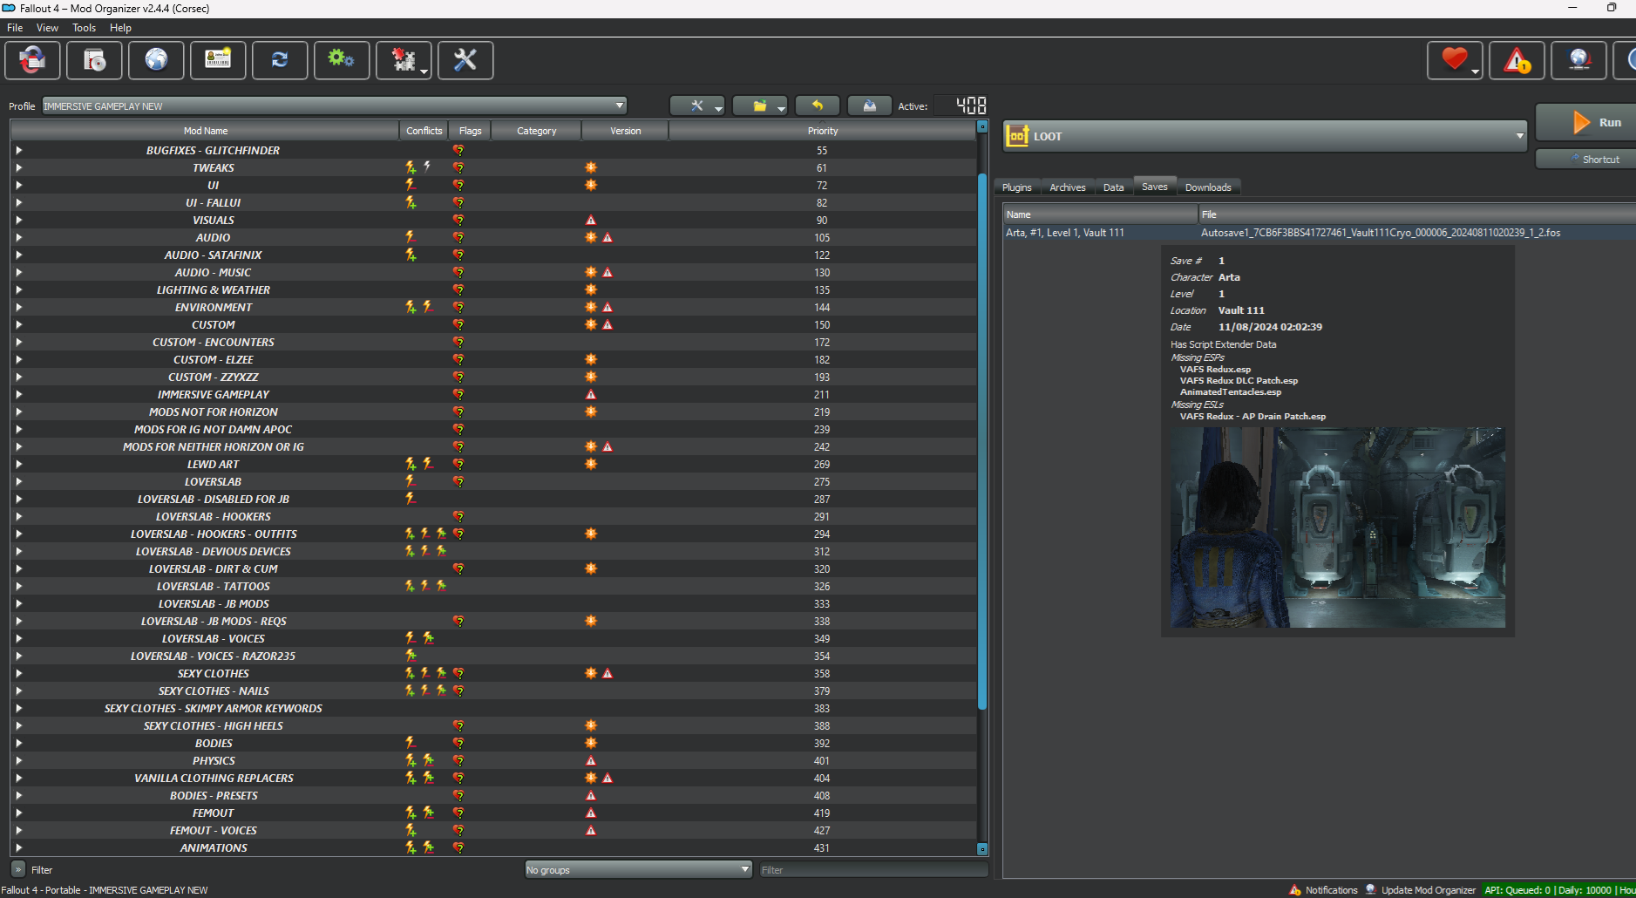The image size is (1636, 898).
Task: Focus the mod list Filter text field
Action: point(873,870)
